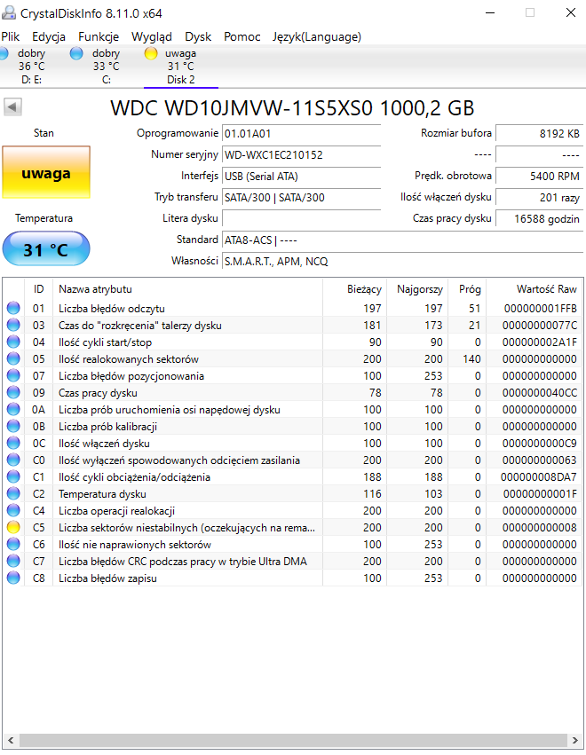Screen dimensions: 586x755
Task: Click the ID column header
Action: point(38,289)
